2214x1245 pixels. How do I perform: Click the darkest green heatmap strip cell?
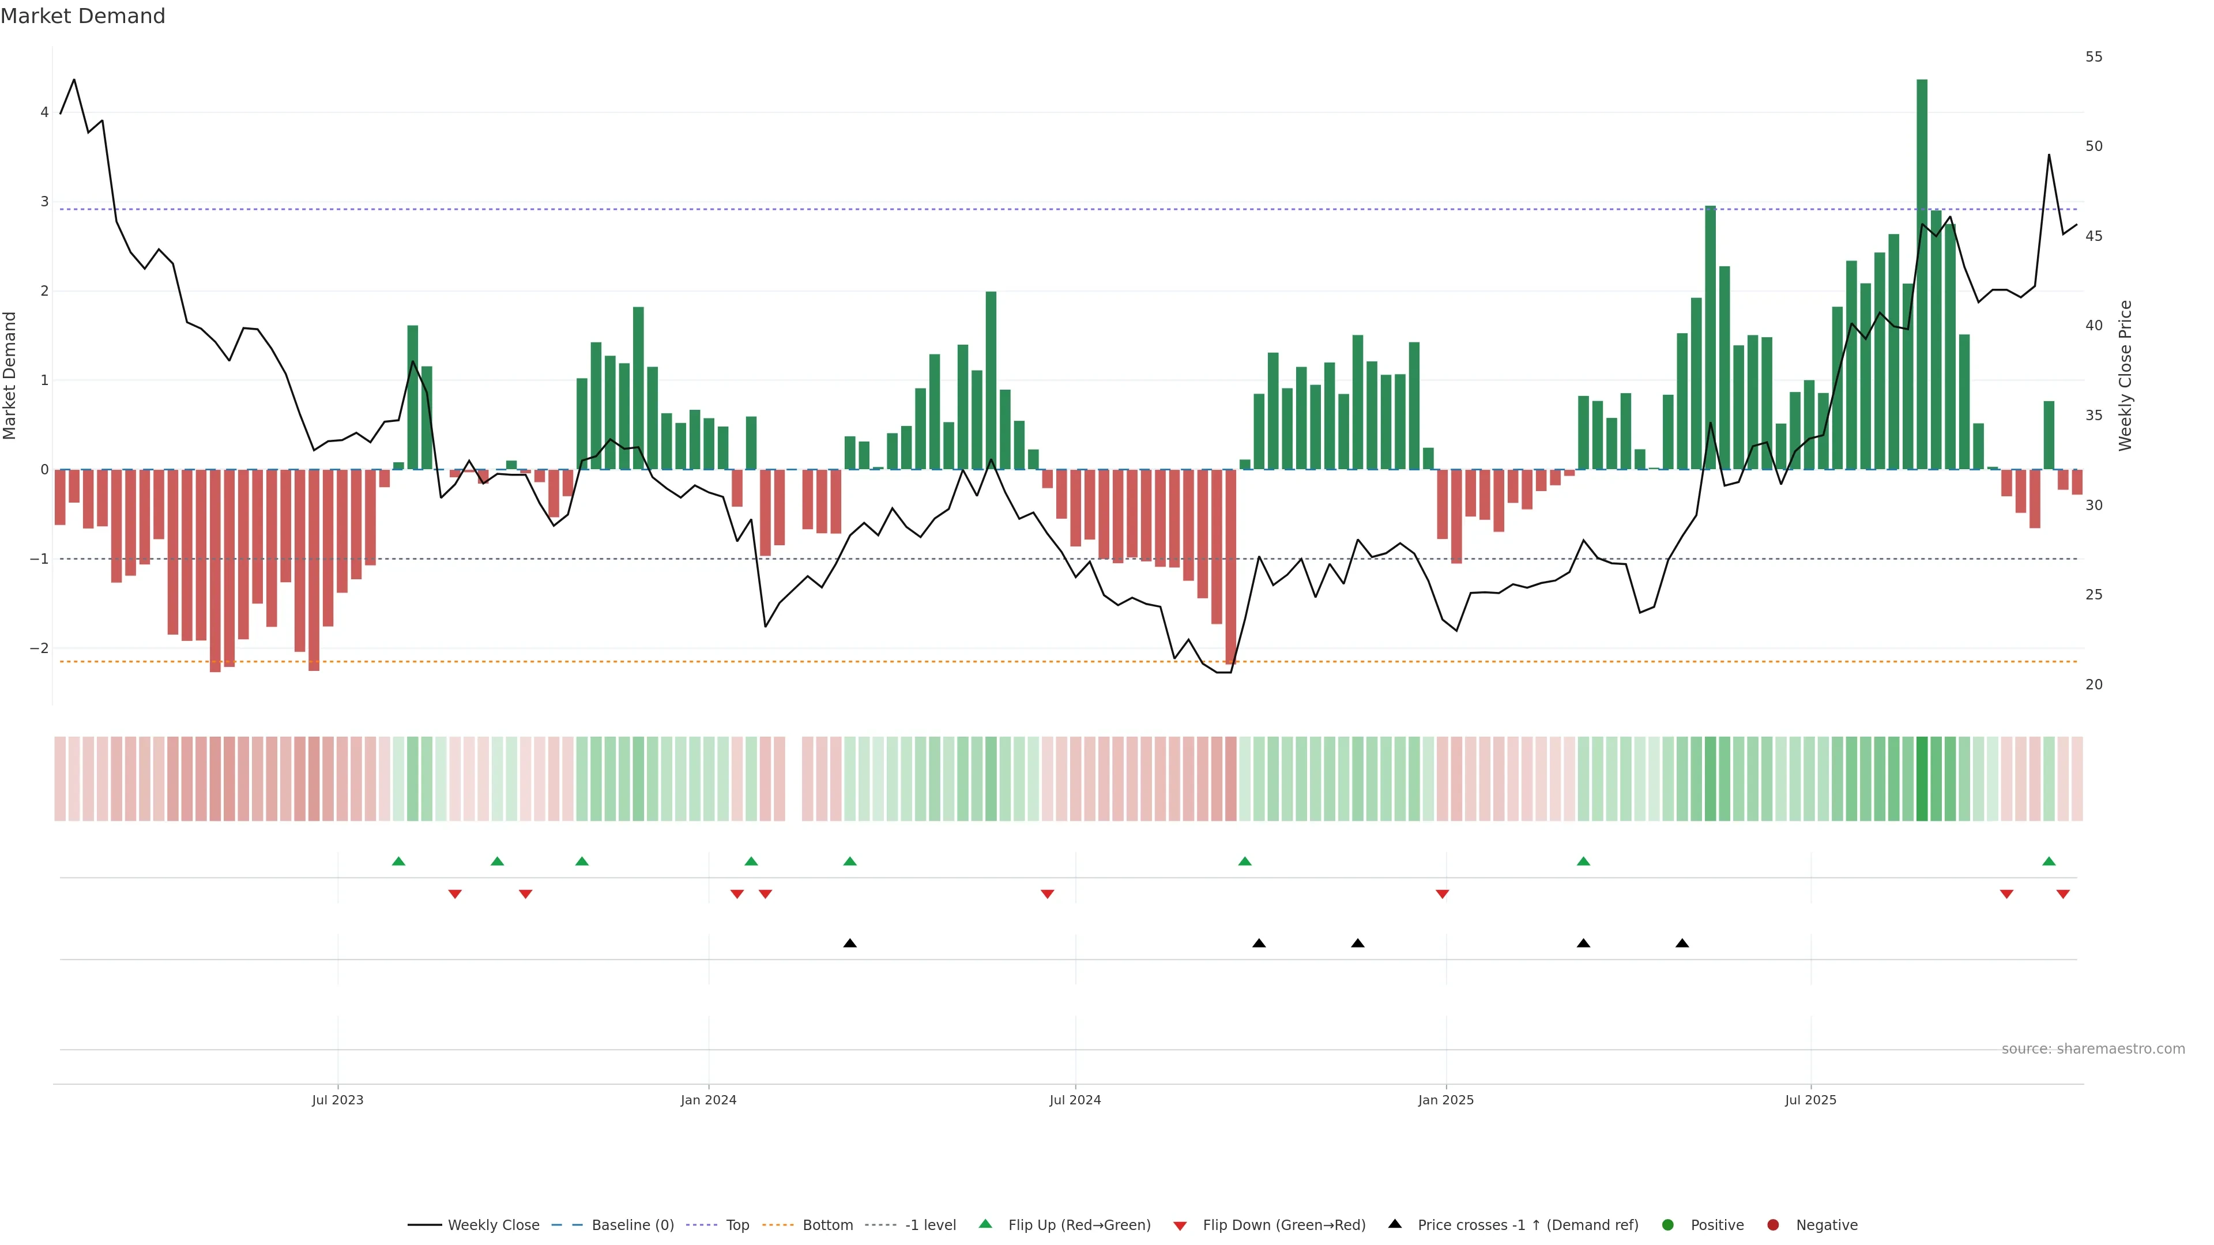click(1922, 779)
